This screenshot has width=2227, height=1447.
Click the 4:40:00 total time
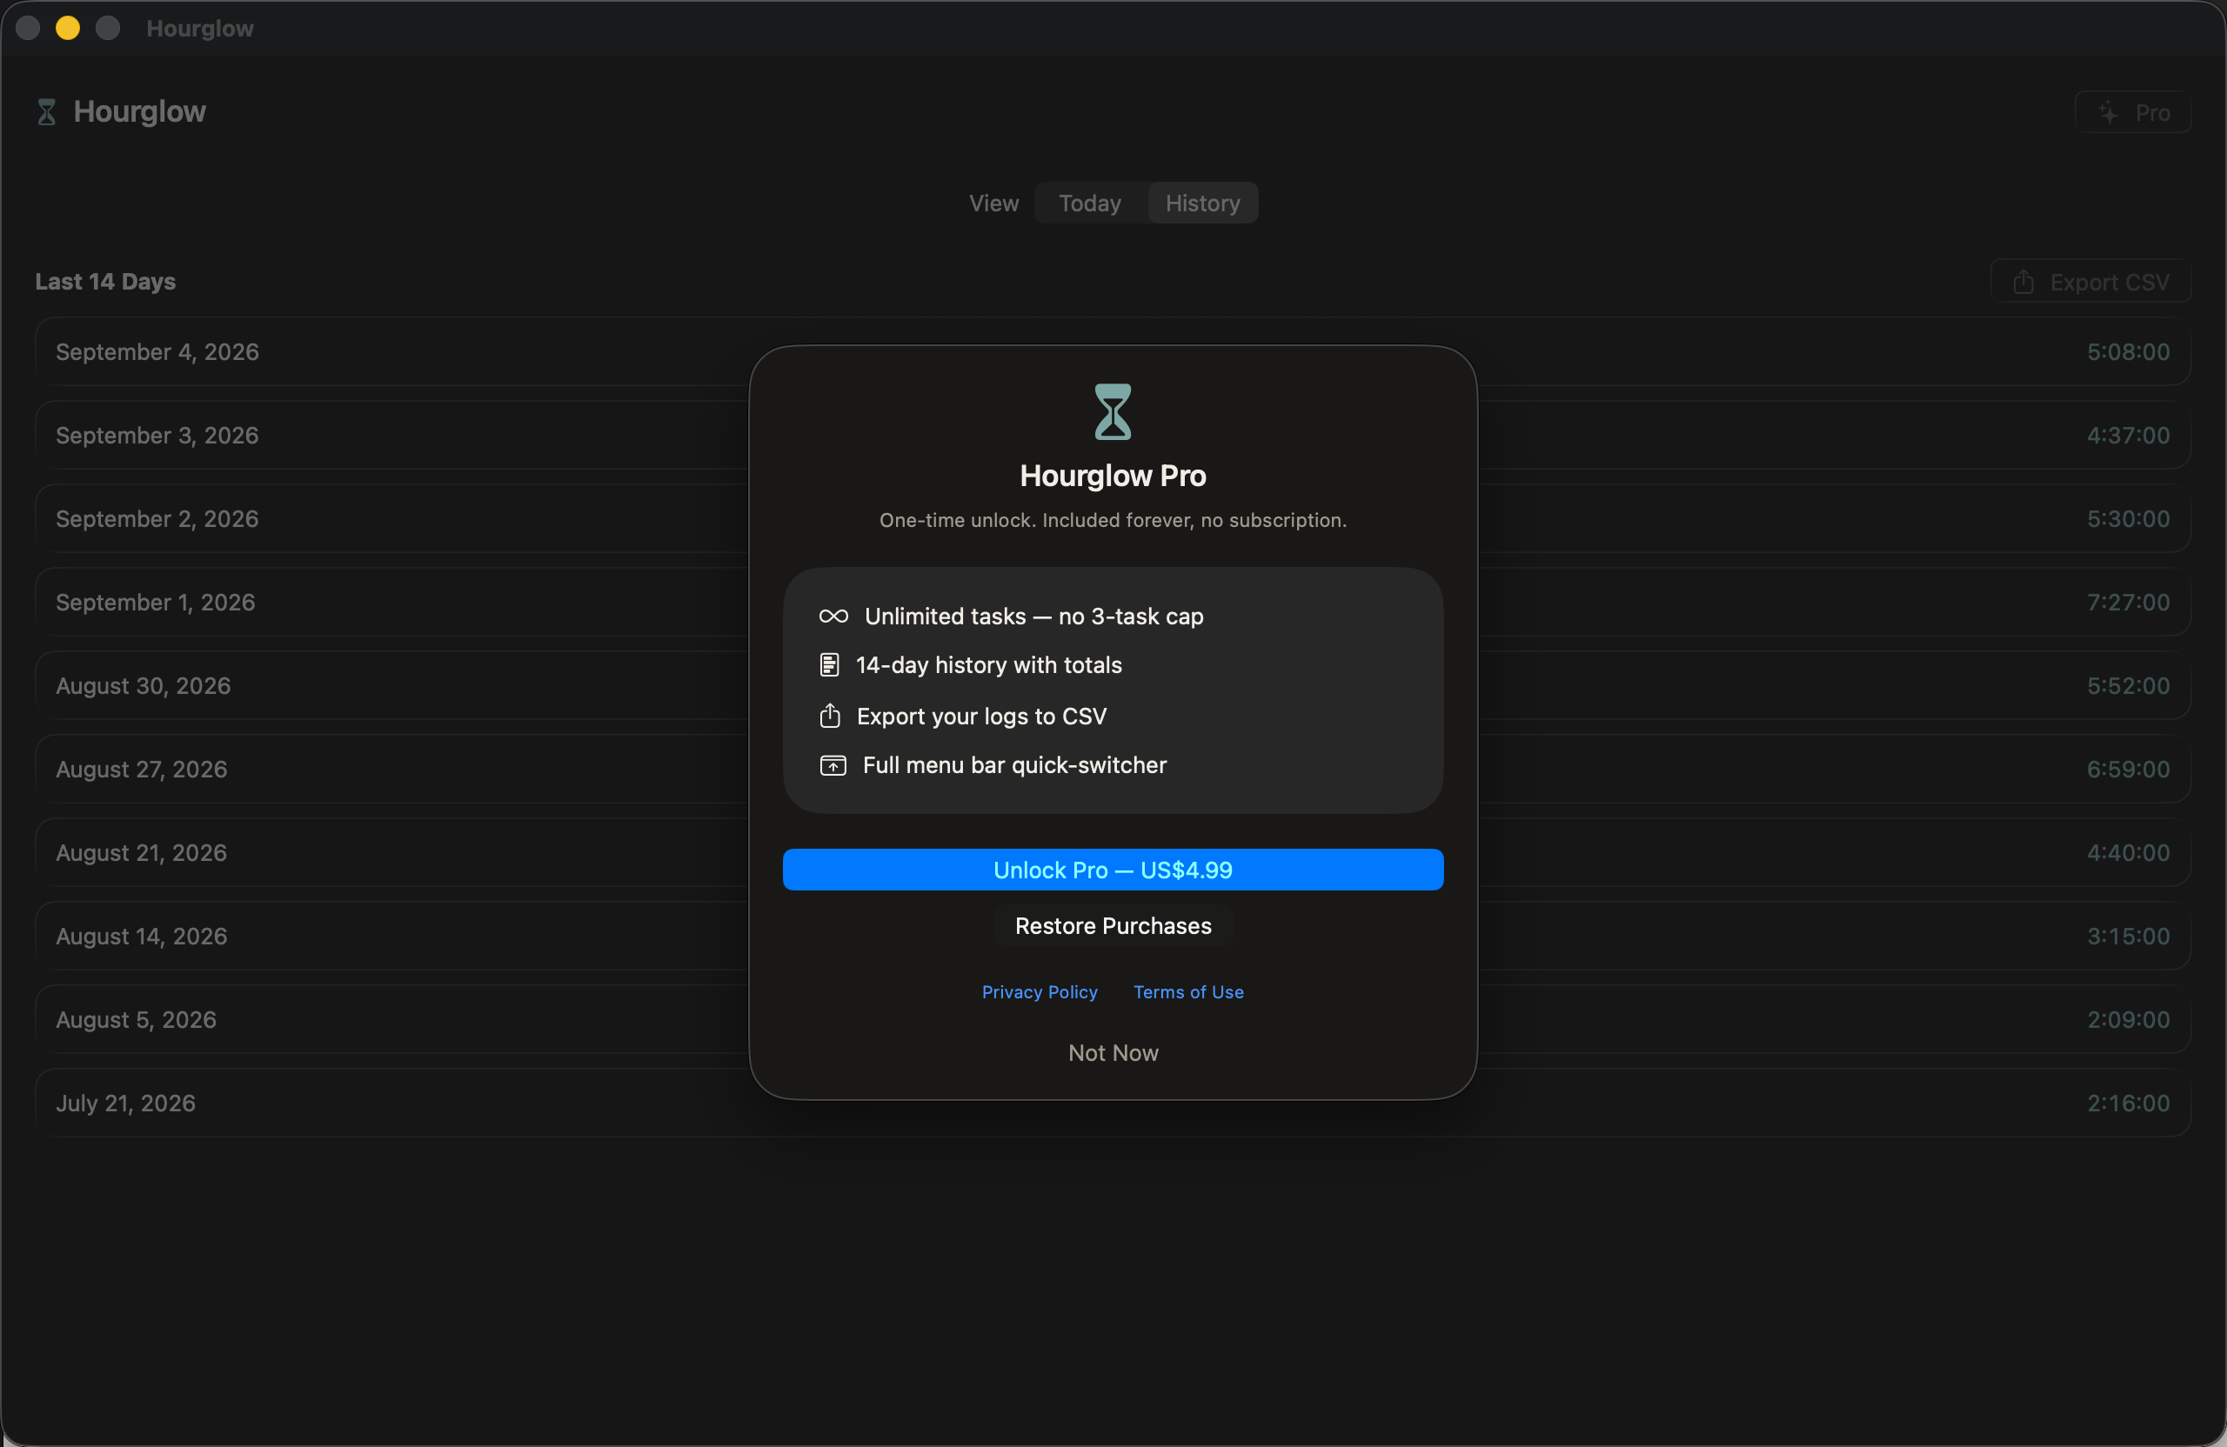tap(2128, 853)
